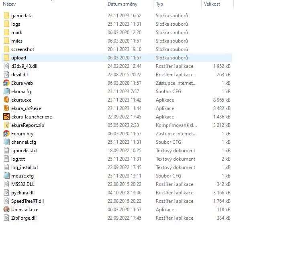Click the Uninstall.exe icon
This screenshot has height=255, width=296.
(x=6, y=210)
